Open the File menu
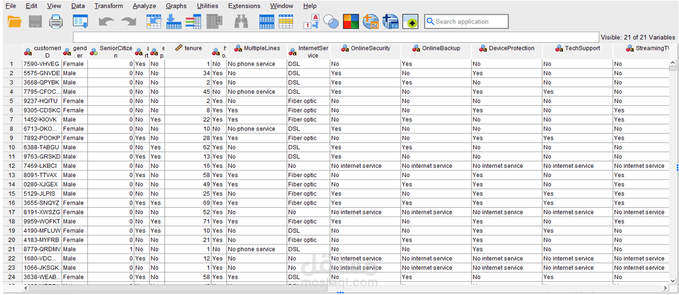This screenshot has height=295, width=679. click(10, 6)
